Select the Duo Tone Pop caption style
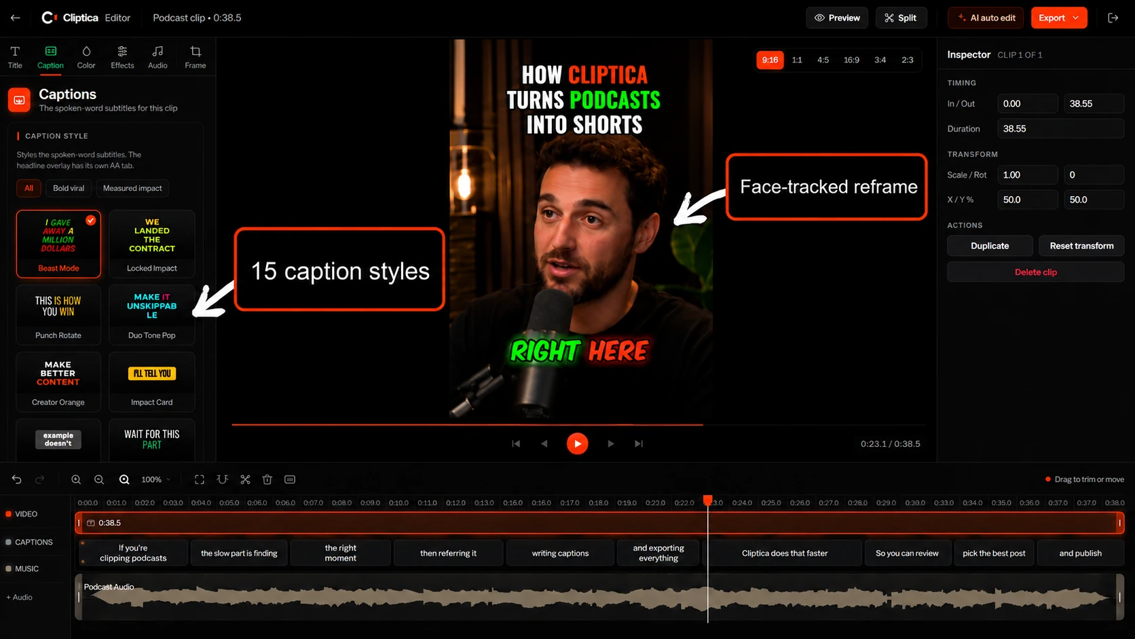The width and height of the screenshot is (1135, 639). (151, 314)
